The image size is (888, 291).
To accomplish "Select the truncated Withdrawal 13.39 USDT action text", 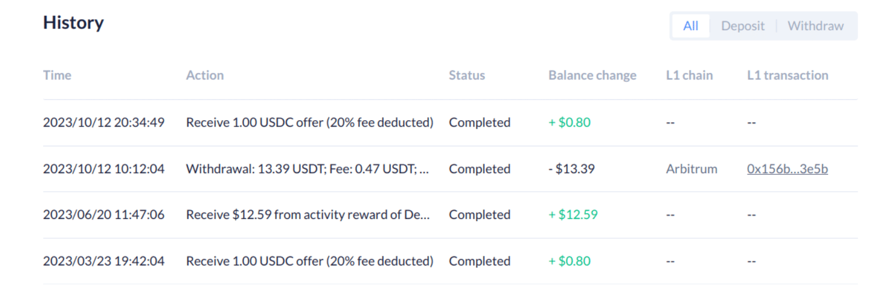I will tap(308, 169).
